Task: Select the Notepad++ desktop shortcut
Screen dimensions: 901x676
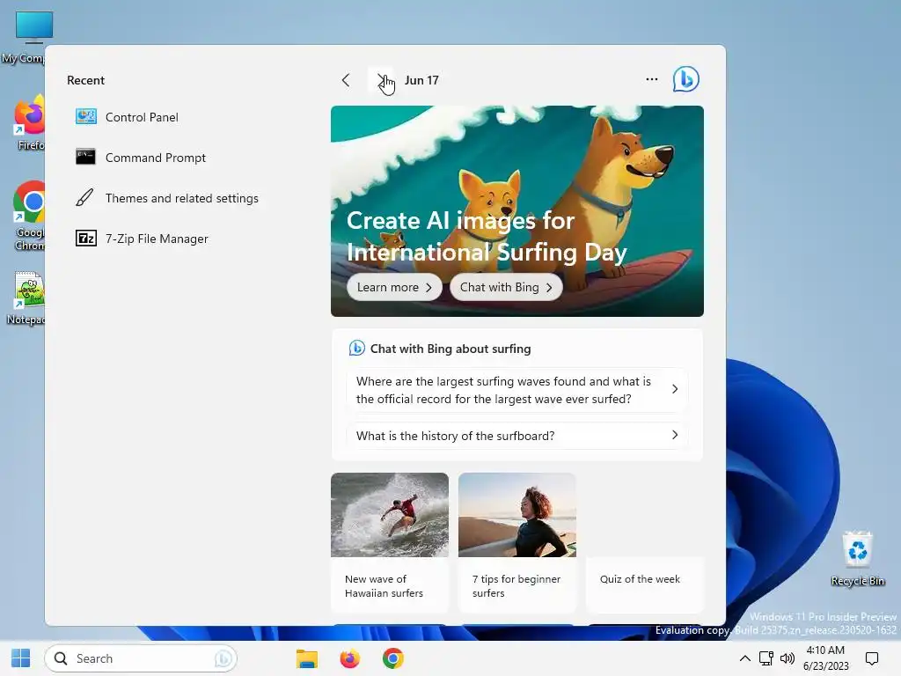Action: click(x=26, y=298)
